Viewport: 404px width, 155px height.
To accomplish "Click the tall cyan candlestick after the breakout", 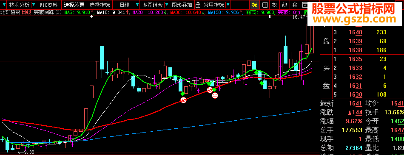I will point(102,58).
